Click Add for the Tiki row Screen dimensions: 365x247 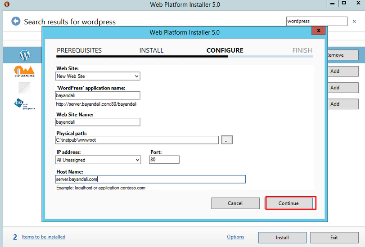coord(343,104)
